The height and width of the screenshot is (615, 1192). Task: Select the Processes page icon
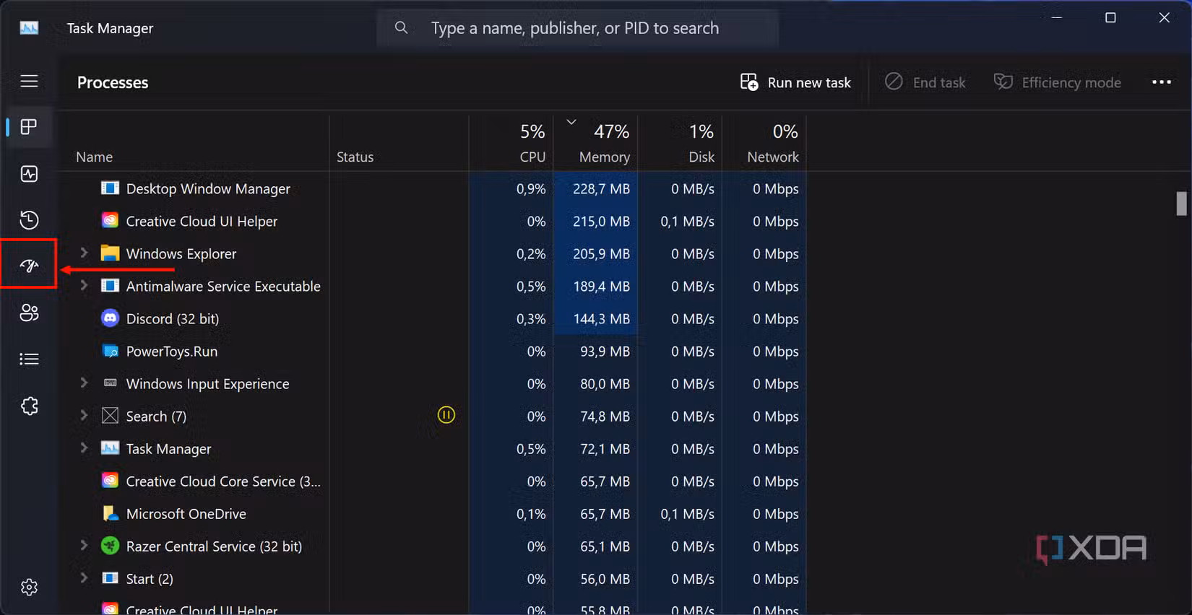(x=29, y=127)
